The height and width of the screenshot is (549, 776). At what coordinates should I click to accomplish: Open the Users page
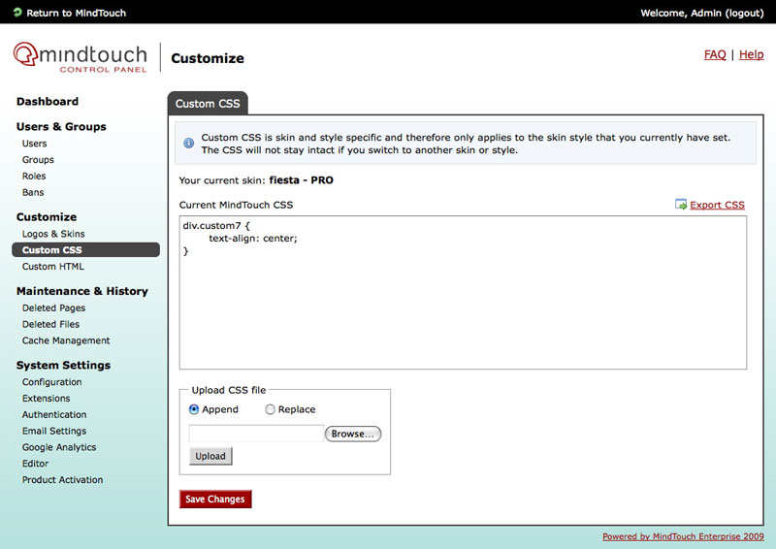point(34,144)
